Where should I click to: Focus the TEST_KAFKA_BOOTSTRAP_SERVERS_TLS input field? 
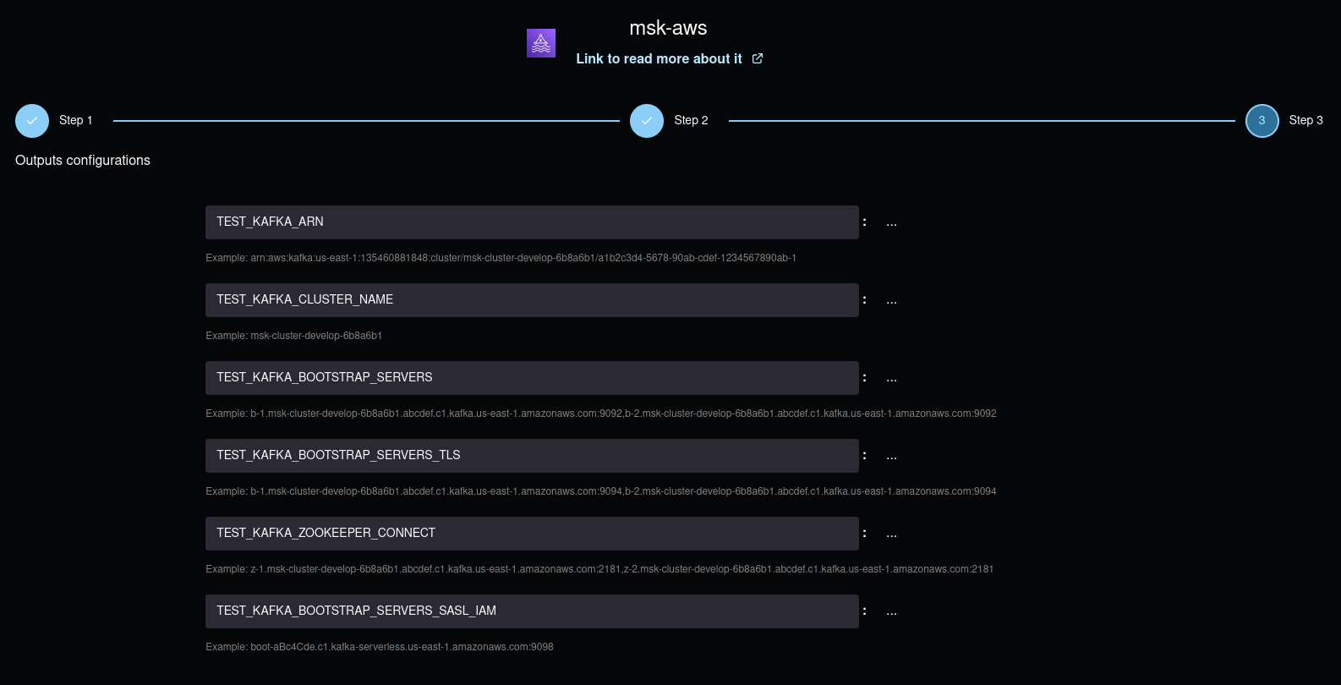coord(532,456)
